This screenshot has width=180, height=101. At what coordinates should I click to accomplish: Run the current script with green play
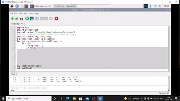(x=27, y=19)
